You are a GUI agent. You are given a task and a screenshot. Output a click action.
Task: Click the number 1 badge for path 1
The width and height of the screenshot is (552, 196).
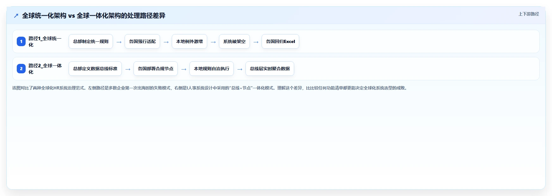point(21,41)
